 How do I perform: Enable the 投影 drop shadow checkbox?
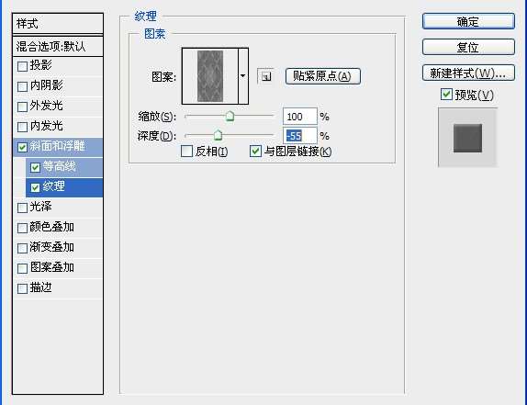click(x=23, y=66)
